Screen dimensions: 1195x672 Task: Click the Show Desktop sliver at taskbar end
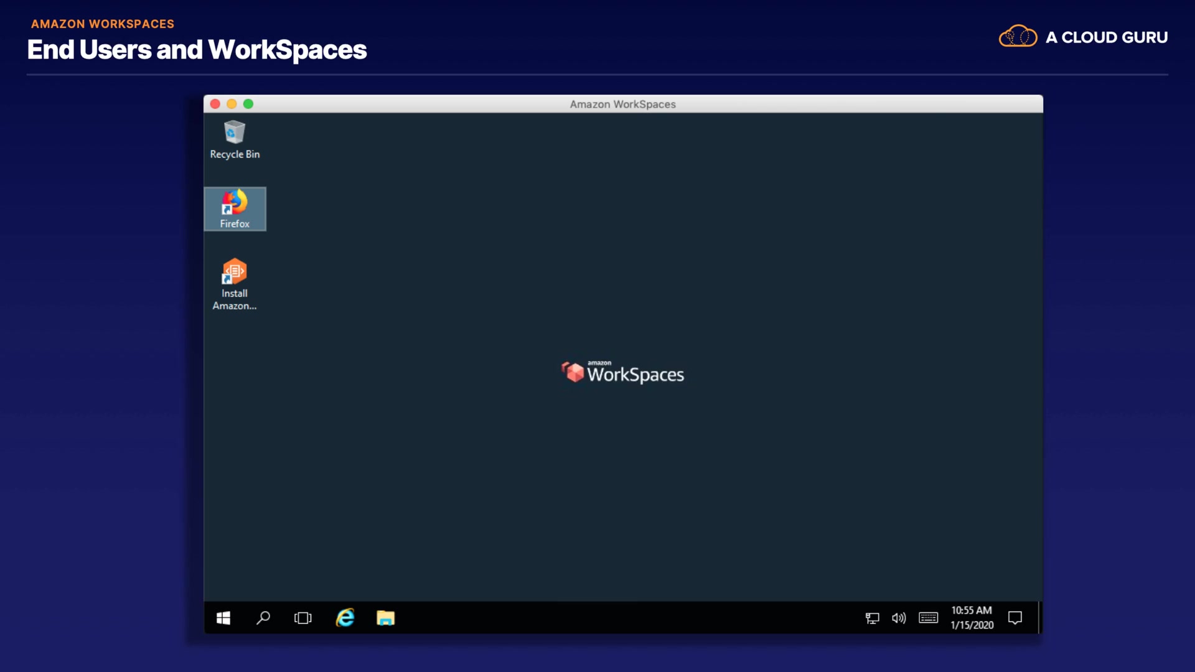1039,618
